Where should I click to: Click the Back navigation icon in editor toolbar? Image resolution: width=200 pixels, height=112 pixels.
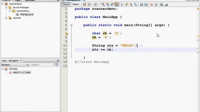click(x=89, y=4)
